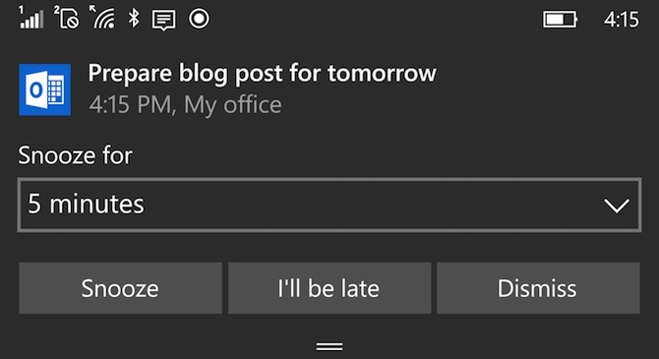Tap the 4:15 PM, My office details
Screen dimensions: 659x359
185,104
